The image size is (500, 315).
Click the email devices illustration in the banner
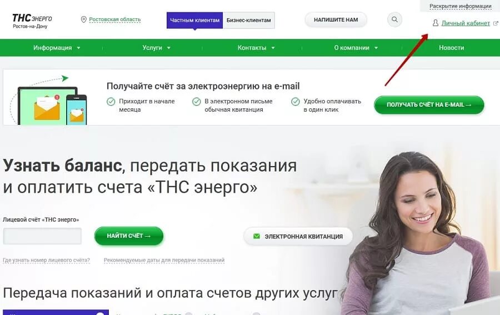(x=48, y=101)
